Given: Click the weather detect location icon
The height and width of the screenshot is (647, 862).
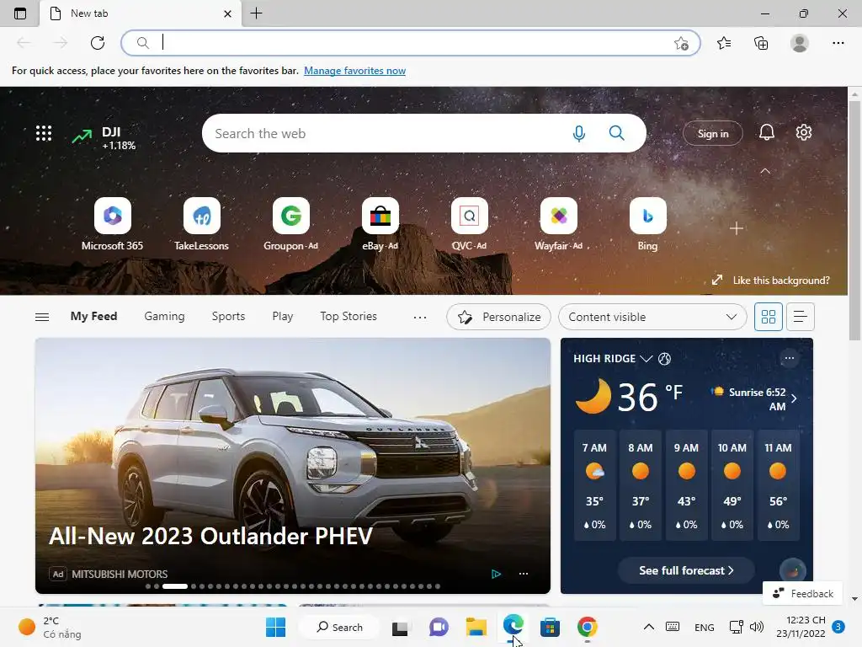Looking at the screenshot, I should pos(664,359).
